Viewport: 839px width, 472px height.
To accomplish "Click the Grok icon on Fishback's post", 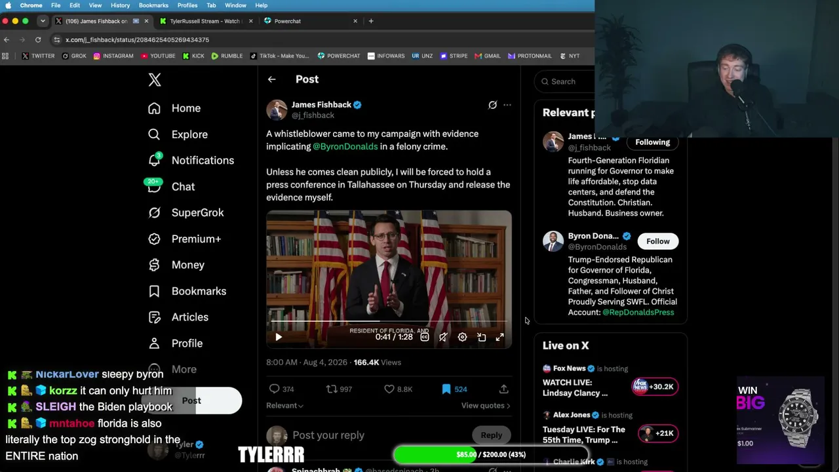I will pos(493,105).
